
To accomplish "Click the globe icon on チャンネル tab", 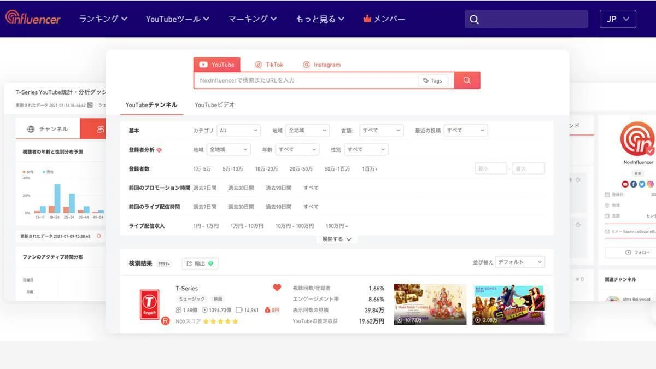I will (31, 129).
